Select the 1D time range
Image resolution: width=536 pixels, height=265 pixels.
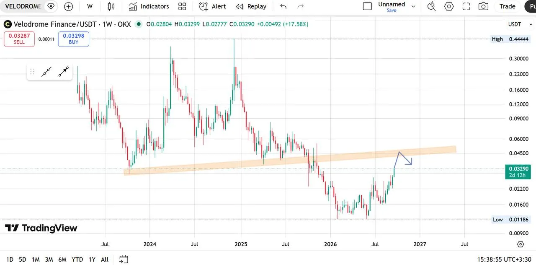point(10,260)
